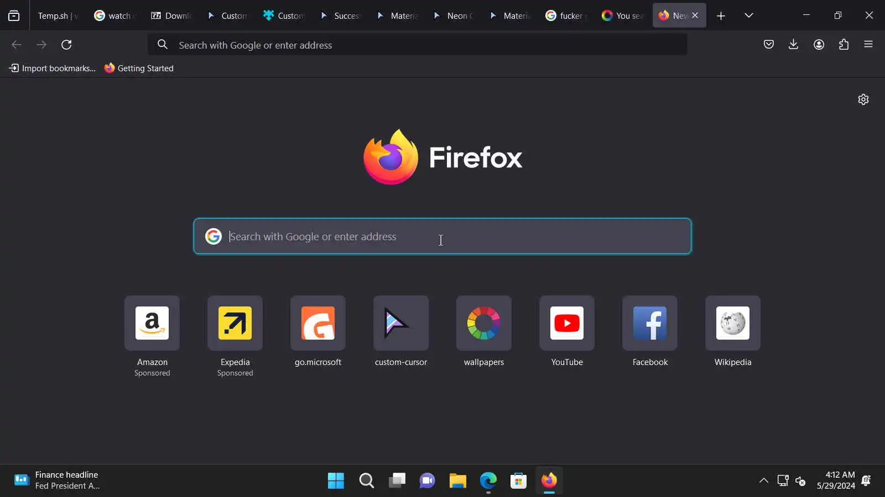Close the New Tab tab
The width and height of the screenshot is (885, 497).
tap(695, 15)
